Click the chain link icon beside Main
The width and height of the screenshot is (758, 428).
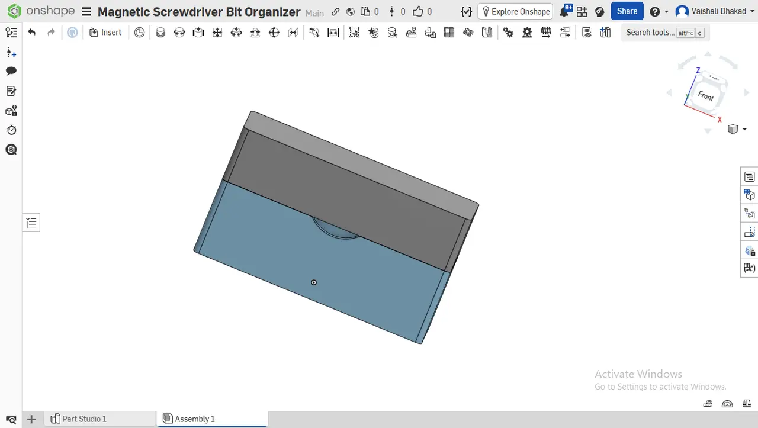pyautogui.click(x=336, y=11)
